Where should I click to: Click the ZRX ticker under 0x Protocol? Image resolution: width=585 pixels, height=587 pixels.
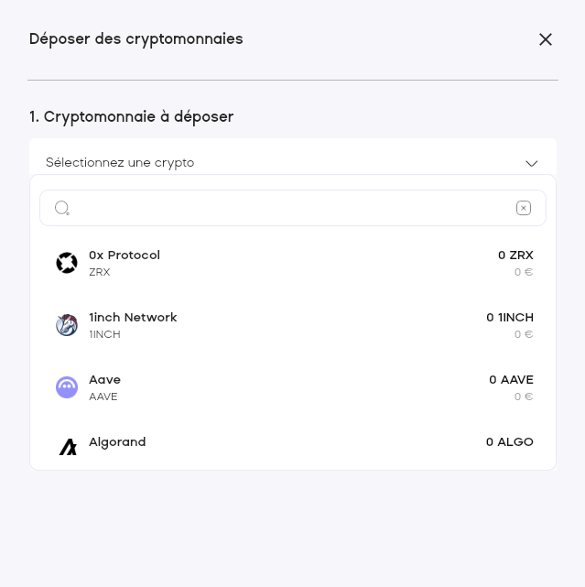pyautogui.click(x=99, y=272)
